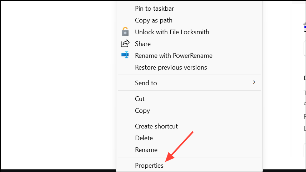Click the cut-off button below the file thumbnail
Screen dimensions: 306x172
click(x=304, y=49)
